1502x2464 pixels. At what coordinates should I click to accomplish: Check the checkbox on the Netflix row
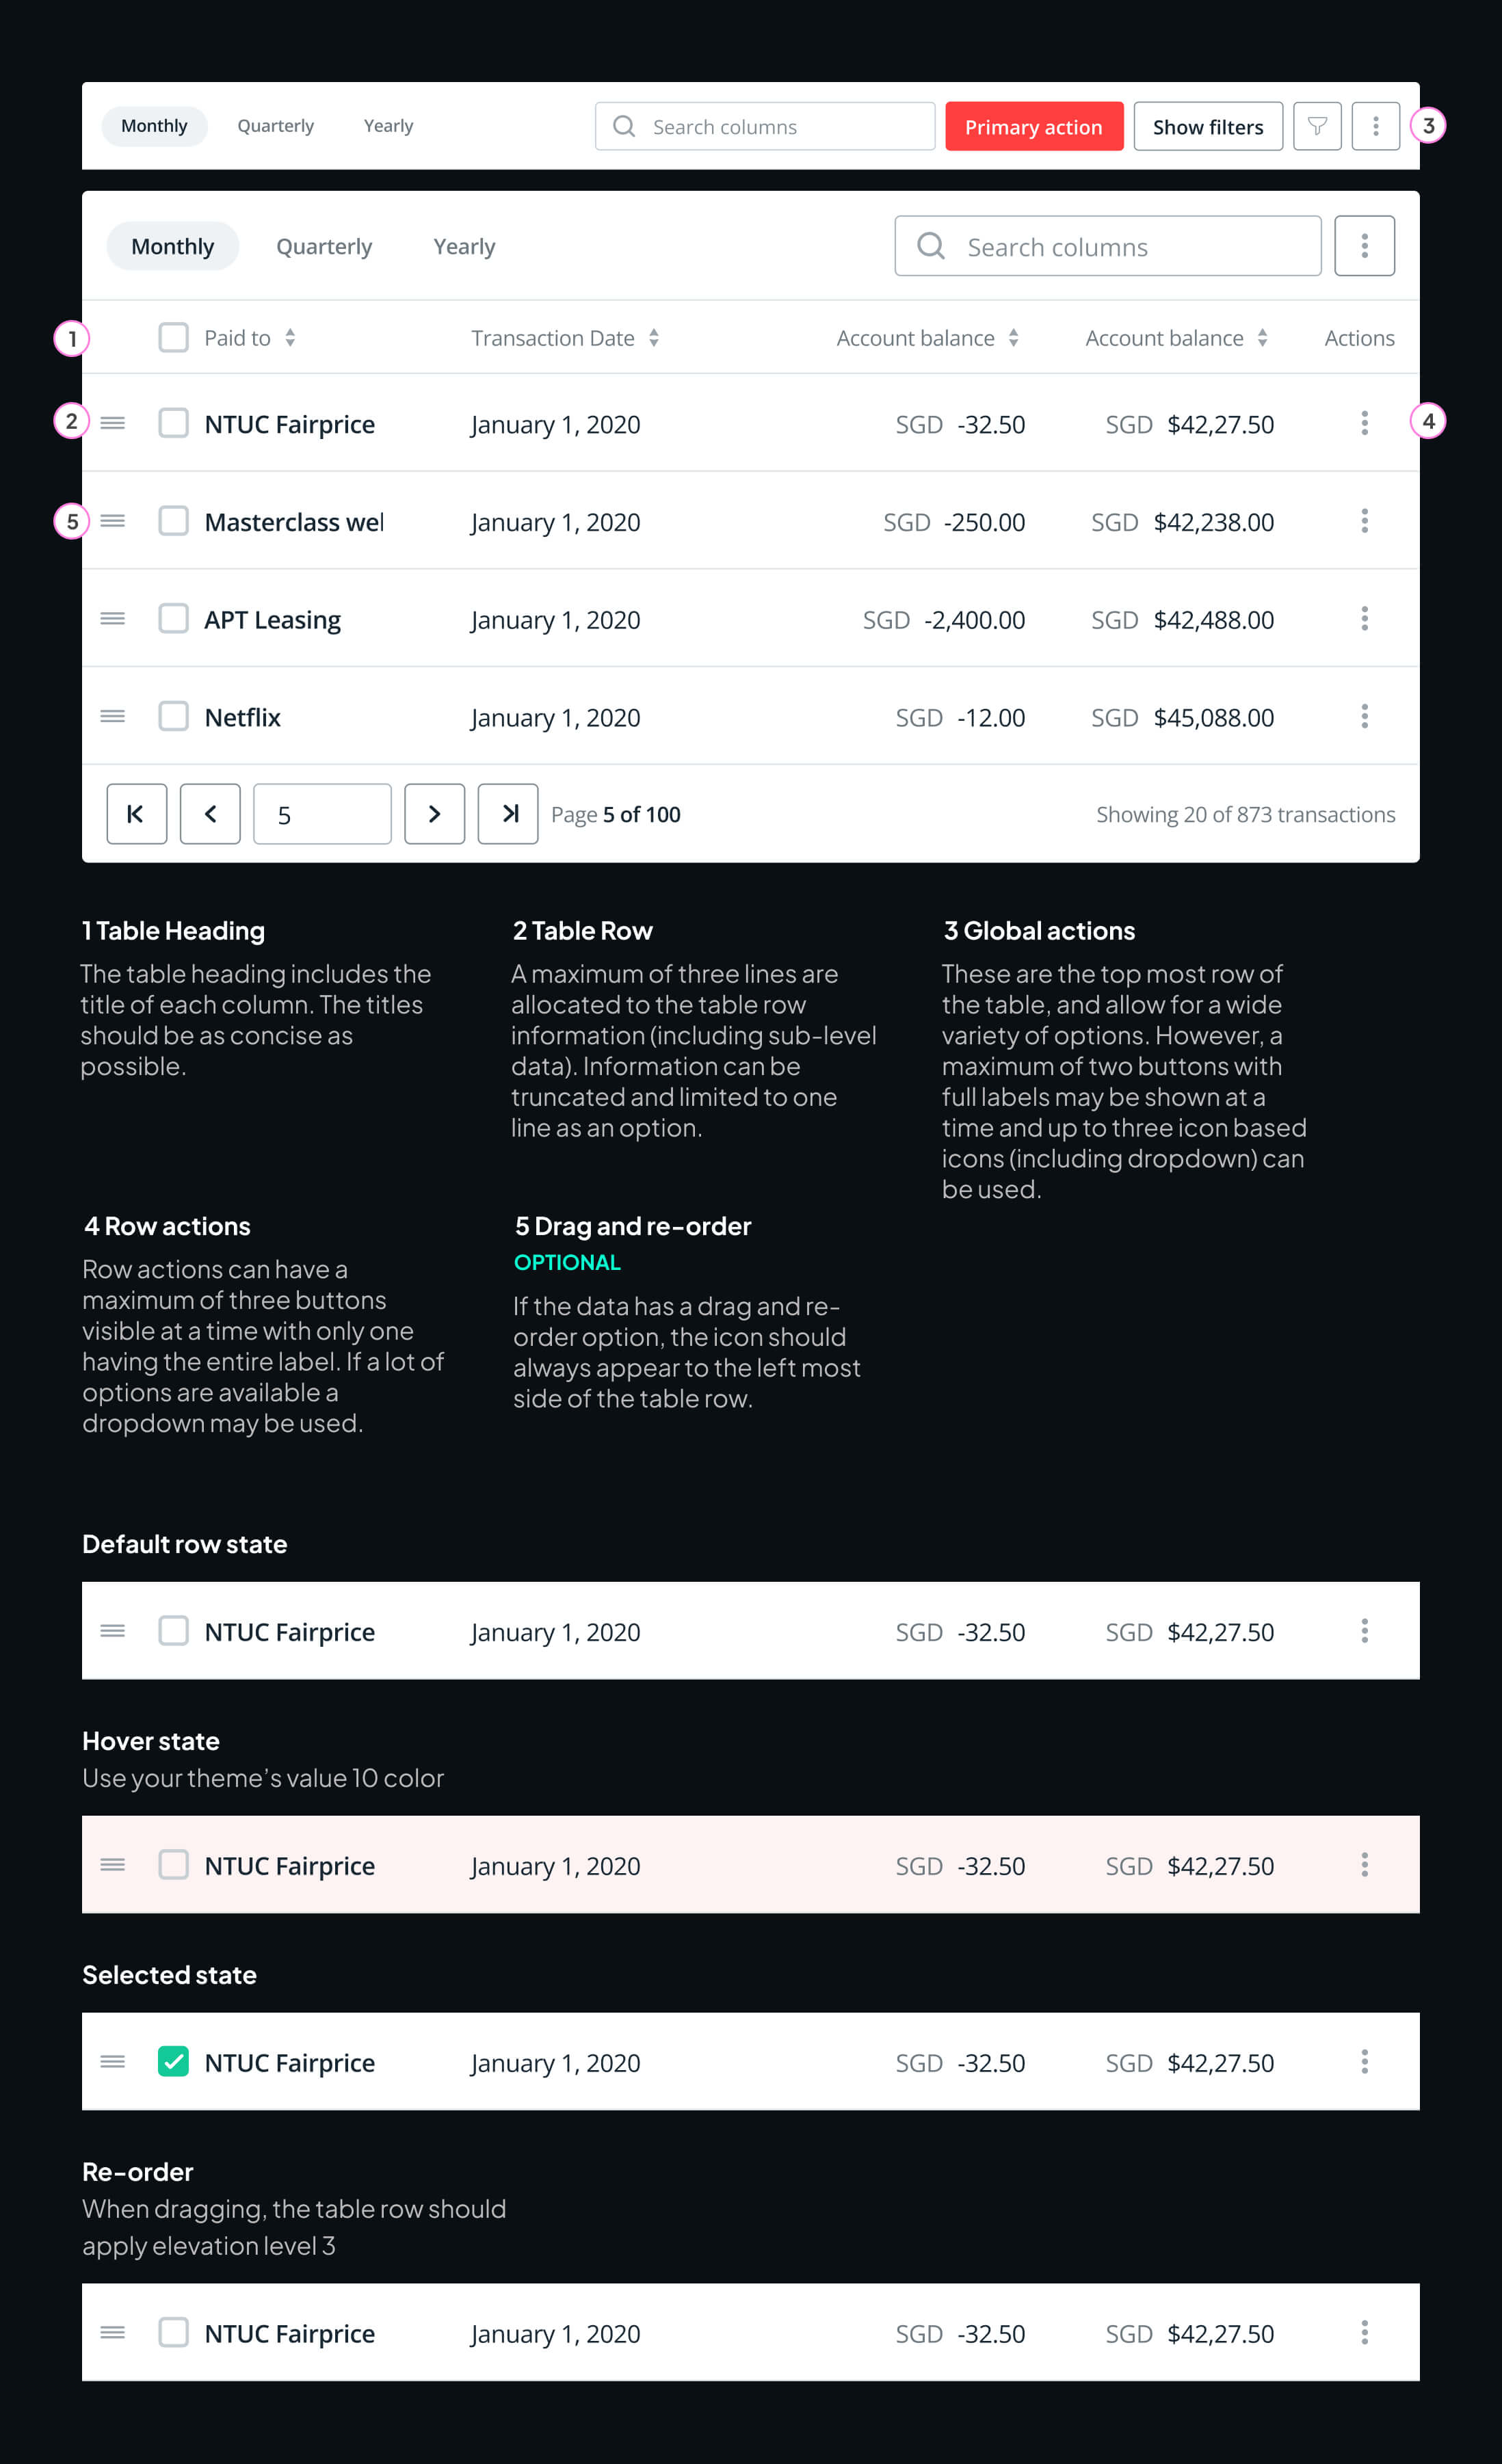[173, 716]
